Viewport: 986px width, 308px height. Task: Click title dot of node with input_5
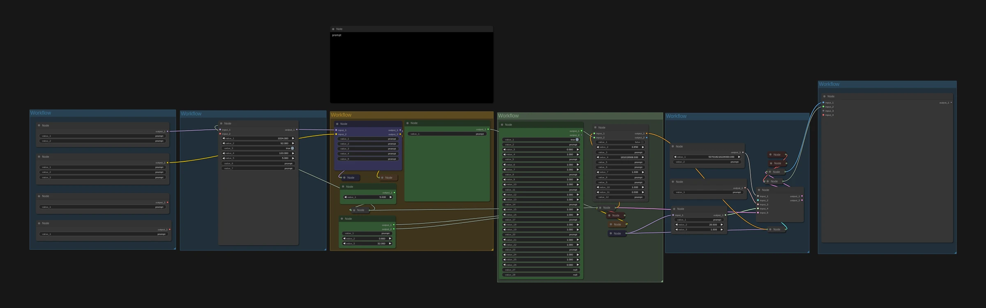tap(759, 190)
